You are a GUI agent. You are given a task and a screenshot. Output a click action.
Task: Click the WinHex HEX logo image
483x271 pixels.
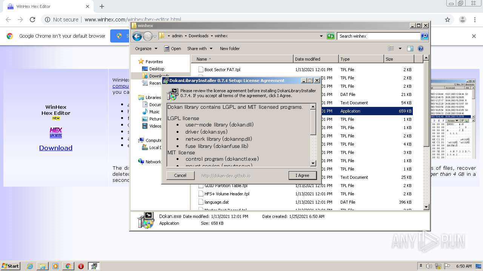tap(56, 132)
